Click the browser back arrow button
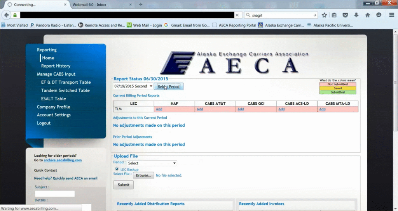Screen dimensions: 398x211 pos(7,15)
